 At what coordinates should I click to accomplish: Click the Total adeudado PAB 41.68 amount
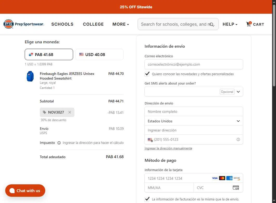[115, 157]
